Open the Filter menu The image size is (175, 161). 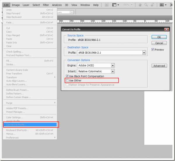point(46,5)
